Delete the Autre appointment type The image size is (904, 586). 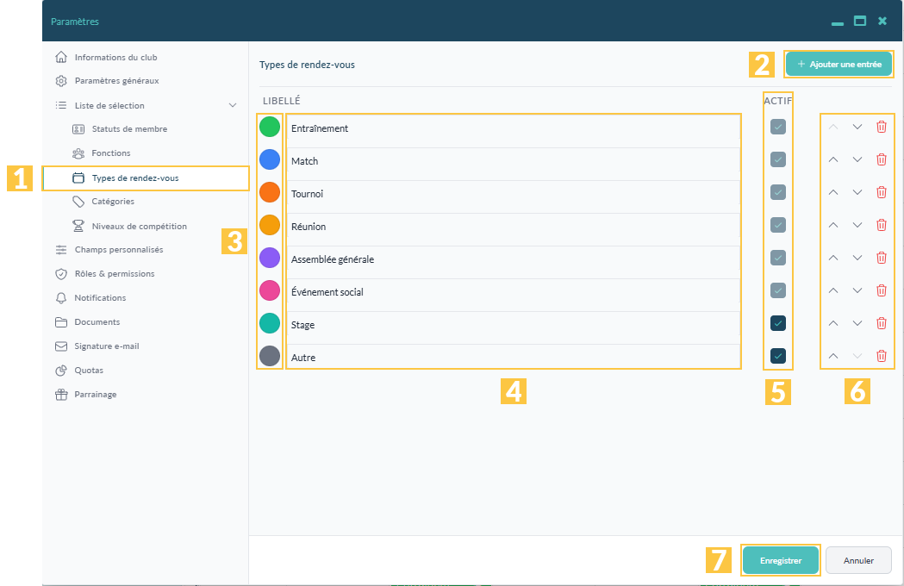point(881,357)
